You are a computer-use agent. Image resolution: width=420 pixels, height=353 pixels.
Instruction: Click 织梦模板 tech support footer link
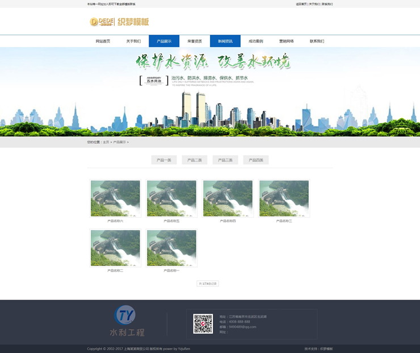[327, 348]
